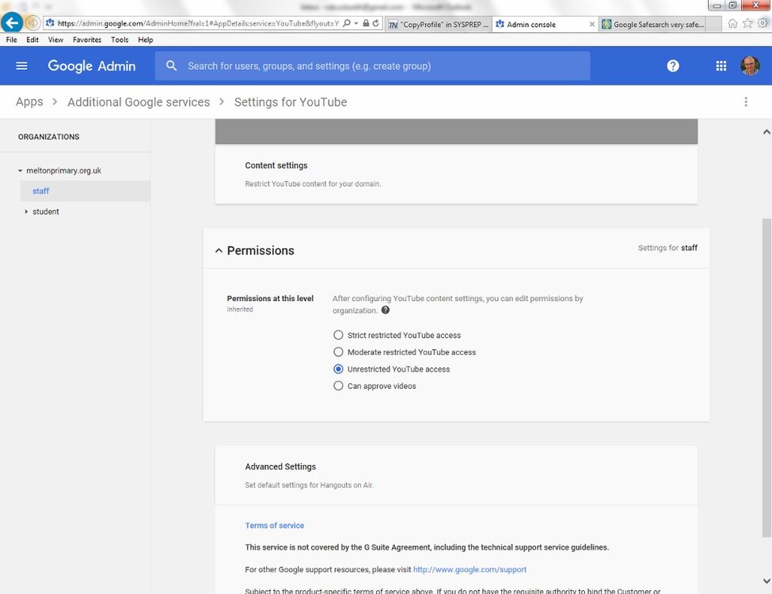Image resolution: width=772 pixels, height=594 pixels.
Task: Open the hamburger main menu in Google Admin
Action: [21, 66]
